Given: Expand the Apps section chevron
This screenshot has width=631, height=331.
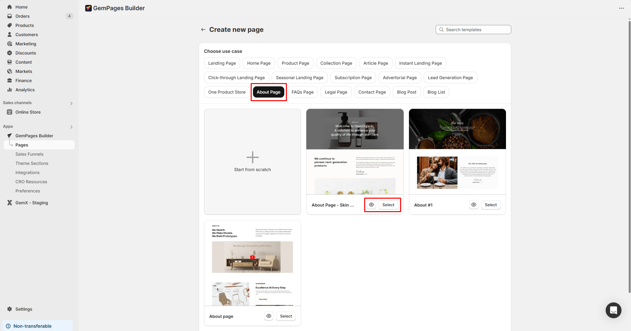Looking at the screenshot, I should tap(71, 127).
